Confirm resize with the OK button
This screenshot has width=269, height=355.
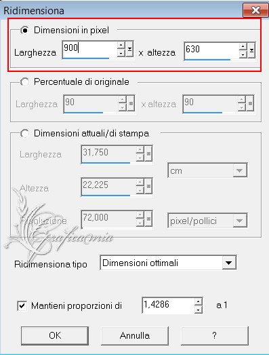55,335
